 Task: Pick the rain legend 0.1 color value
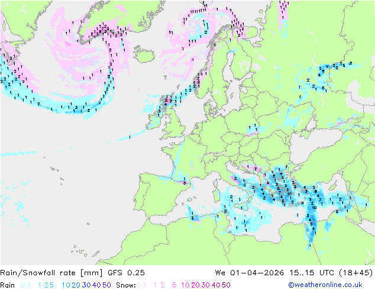[25, 285]
